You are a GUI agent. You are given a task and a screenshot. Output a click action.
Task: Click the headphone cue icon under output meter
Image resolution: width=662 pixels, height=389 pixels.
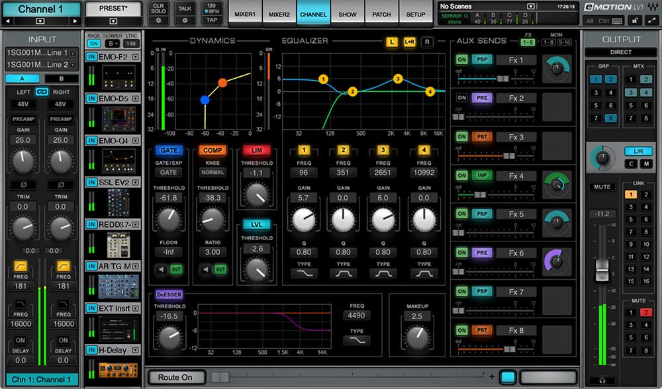pyautogui.click(x=602, y=380)
